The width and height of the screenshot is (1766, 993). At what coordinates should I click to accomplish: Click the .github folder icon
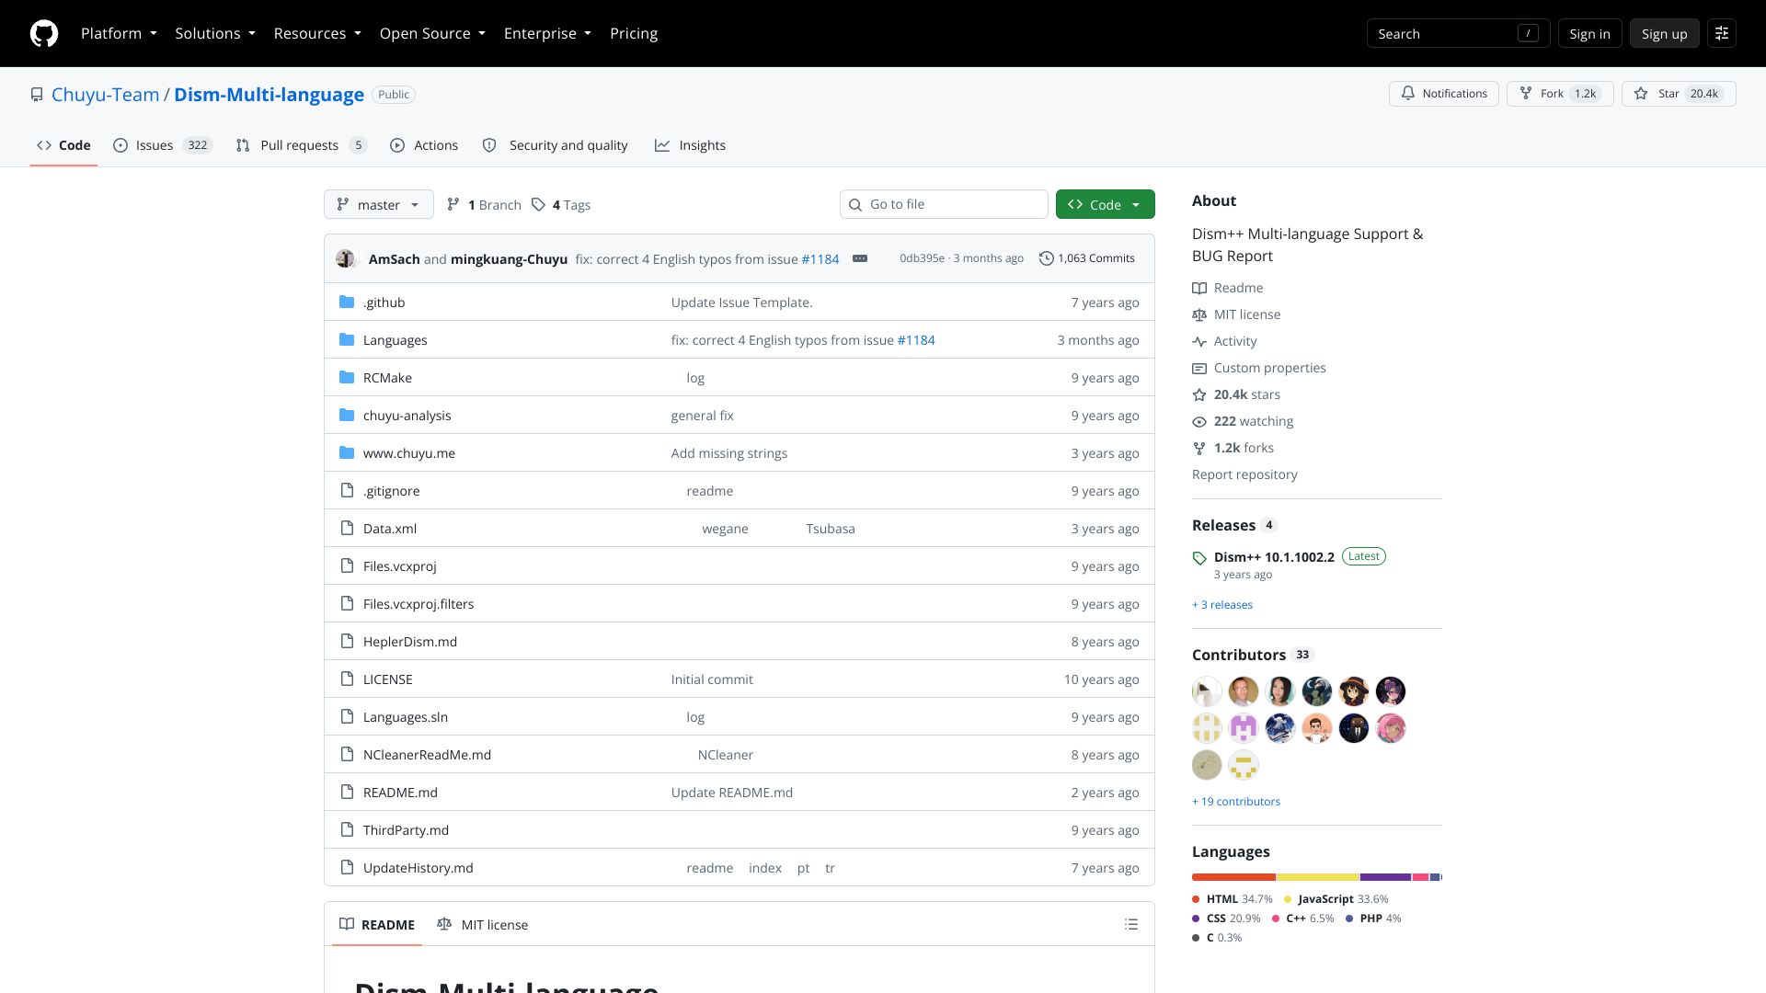click(347, 302)
